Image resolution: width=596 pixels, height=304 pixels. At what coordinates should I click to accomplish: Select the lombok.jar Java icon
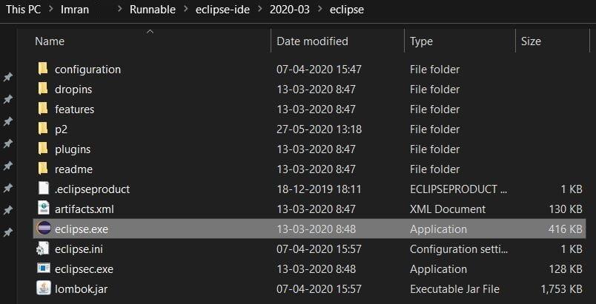pos(43,289)
